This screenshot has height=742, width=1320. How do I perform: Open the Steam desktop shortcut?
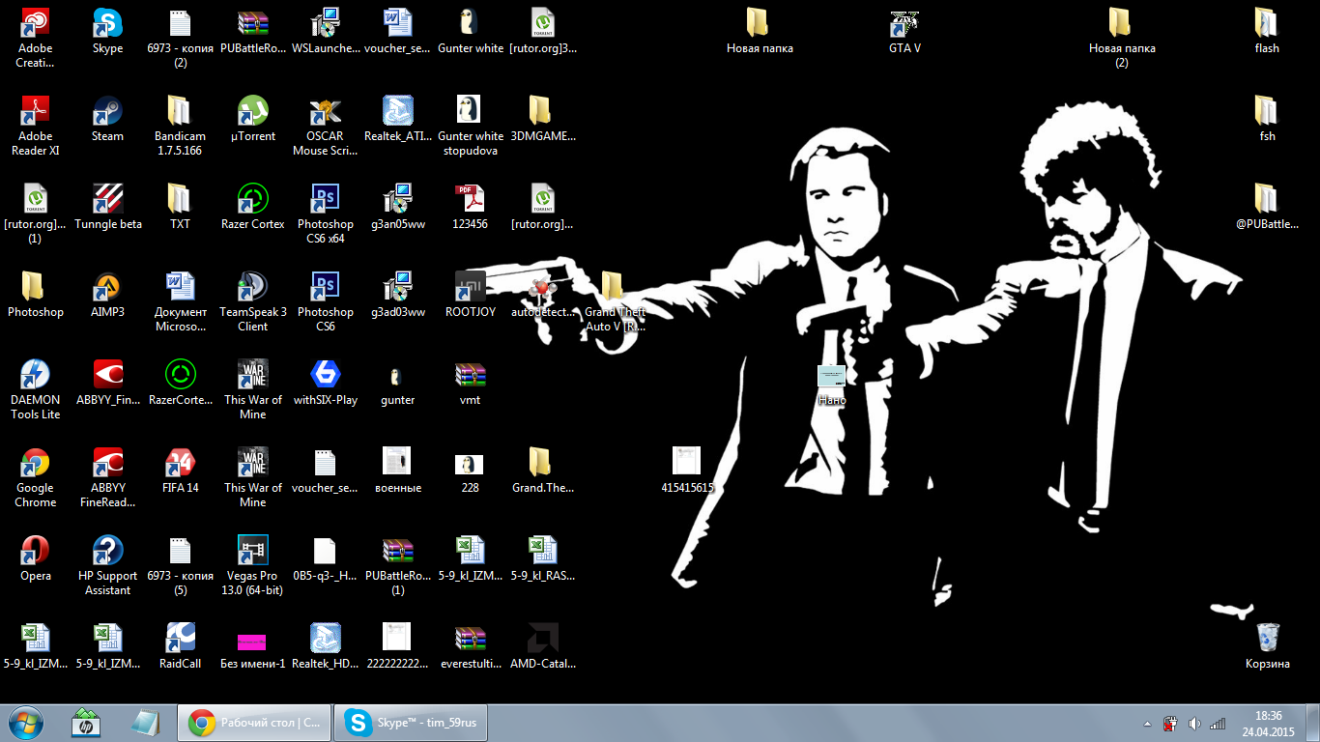point(107,120)
